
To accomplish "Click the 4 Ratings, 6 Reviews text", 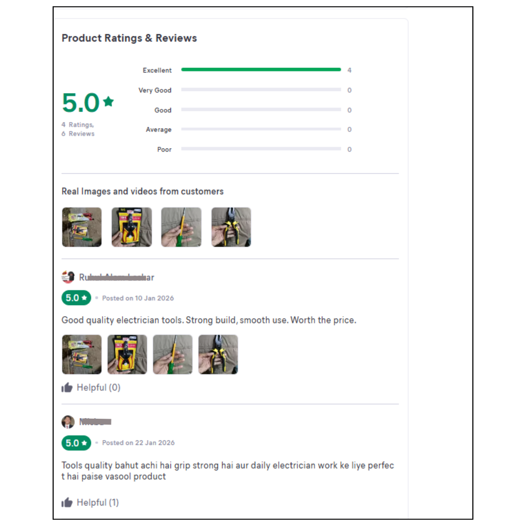I will [x=78, y=129].
